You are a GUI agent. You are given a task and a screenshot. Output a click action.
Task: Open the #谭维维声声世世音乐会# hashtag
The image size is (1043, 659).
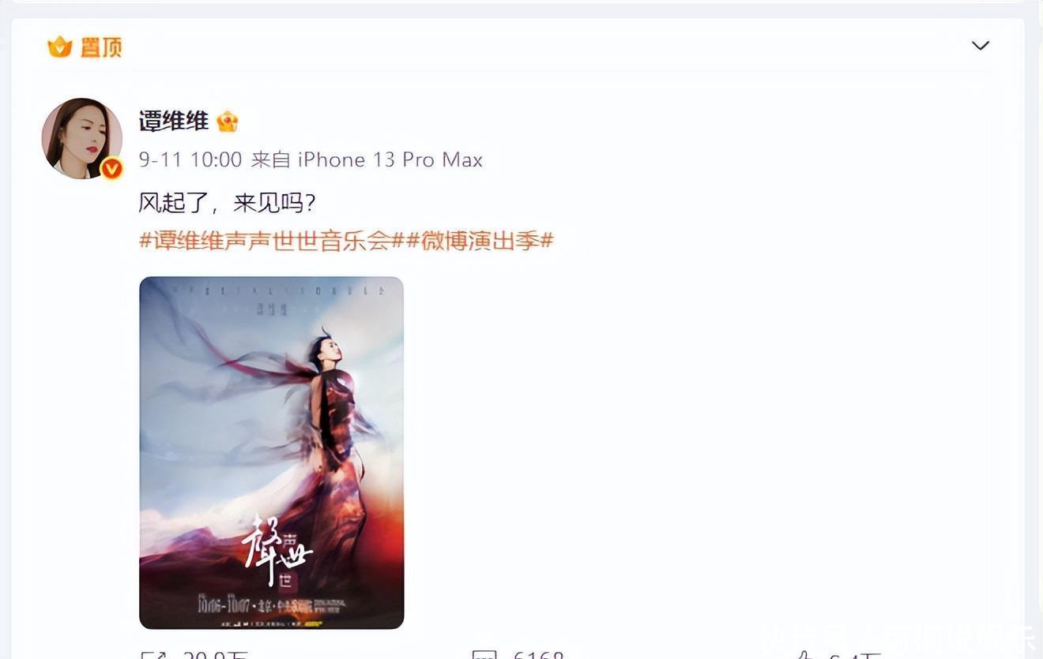point(273,241)
